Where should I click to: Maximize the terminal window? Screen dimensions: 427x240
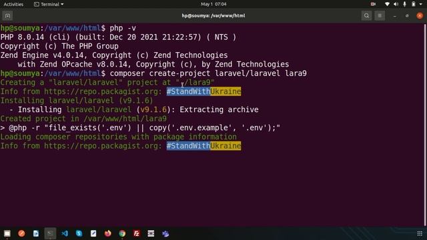tap(407, 16)
